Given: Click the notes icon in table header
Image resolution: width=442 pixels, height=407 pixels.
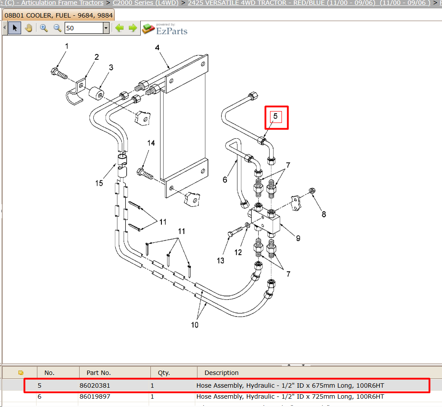Looking at the screenshot, I should (x=21, y=373).
